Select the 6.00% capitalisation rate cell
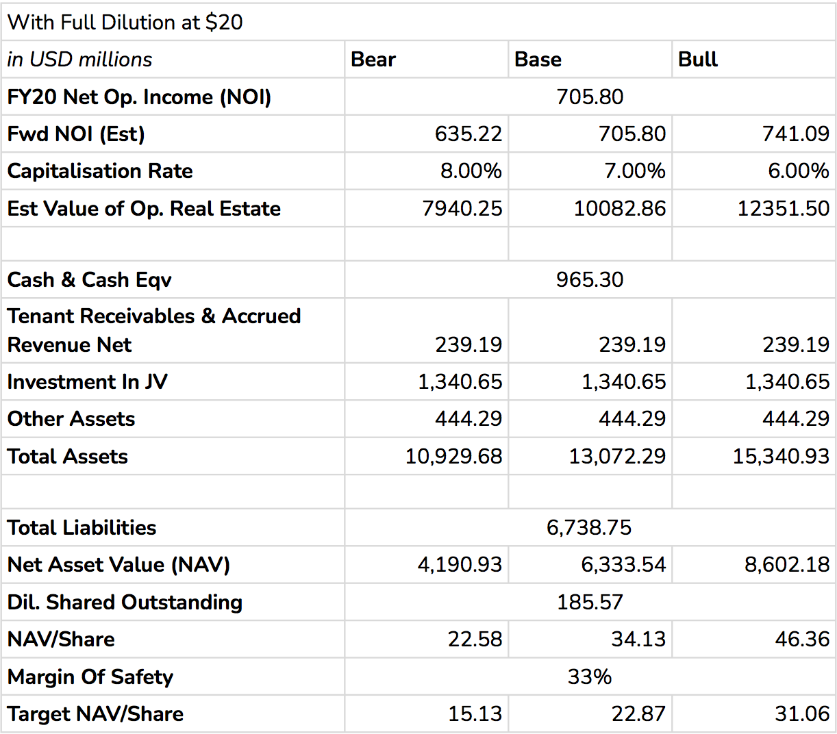837x734 pixels. 753,170
